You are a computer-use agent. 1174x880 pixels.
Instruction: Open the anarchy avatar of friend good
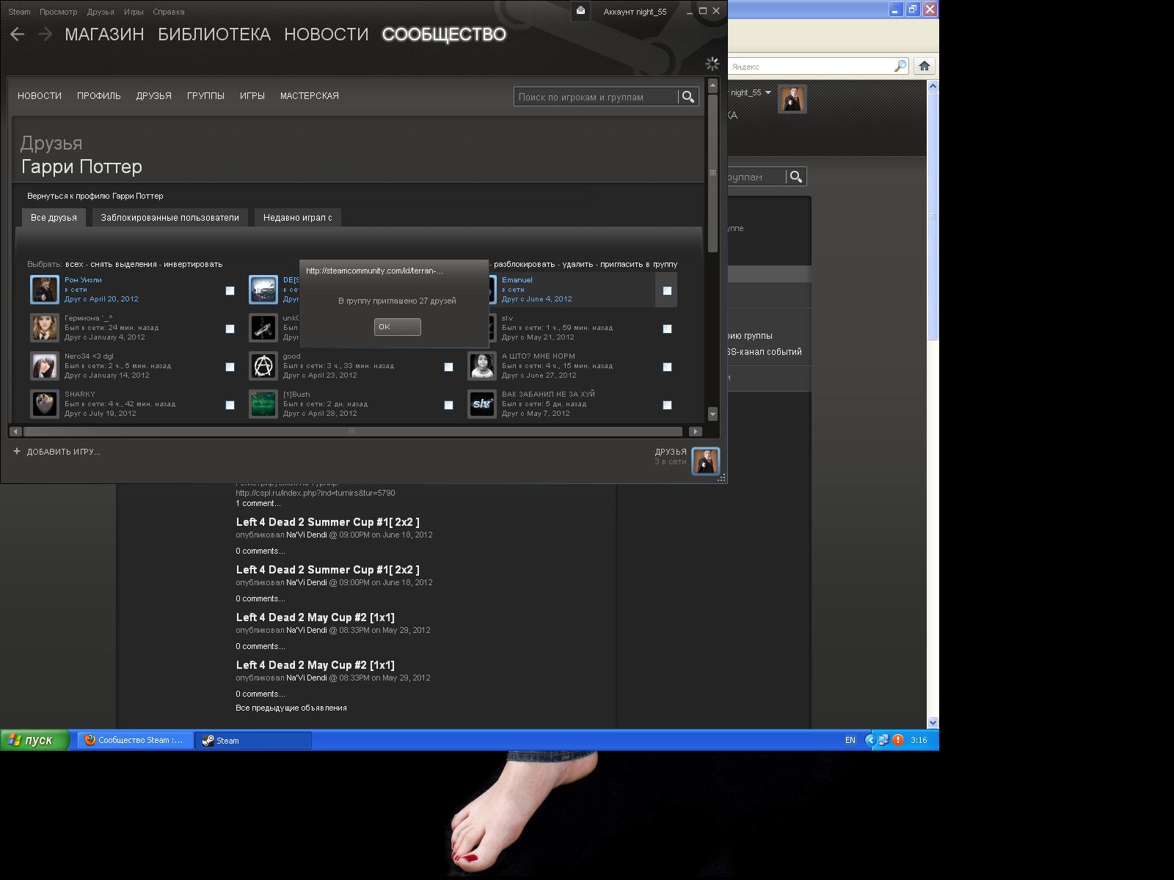pyautogui.click(x=263, y=366)
